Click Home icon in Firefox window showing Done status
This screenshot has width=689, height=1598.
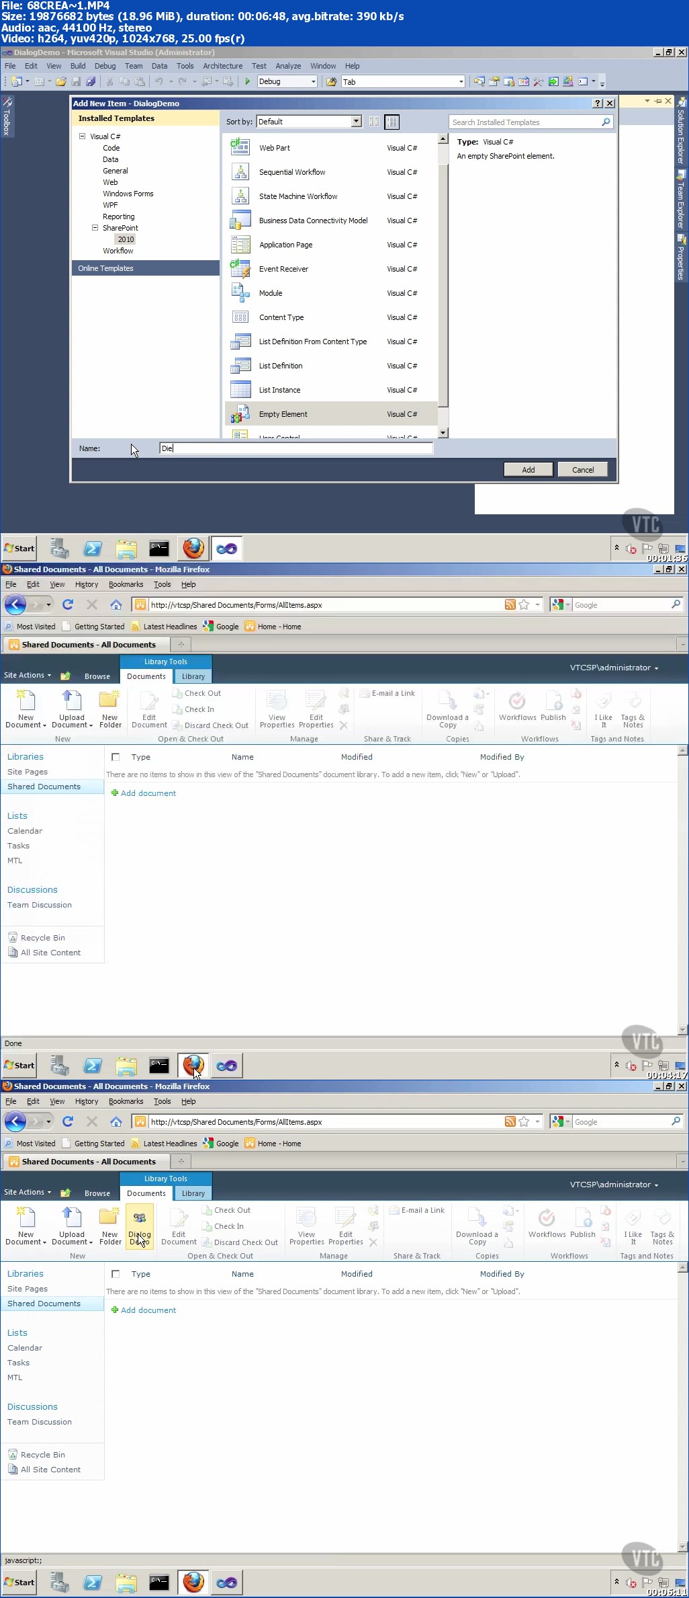tap(116, 604)
